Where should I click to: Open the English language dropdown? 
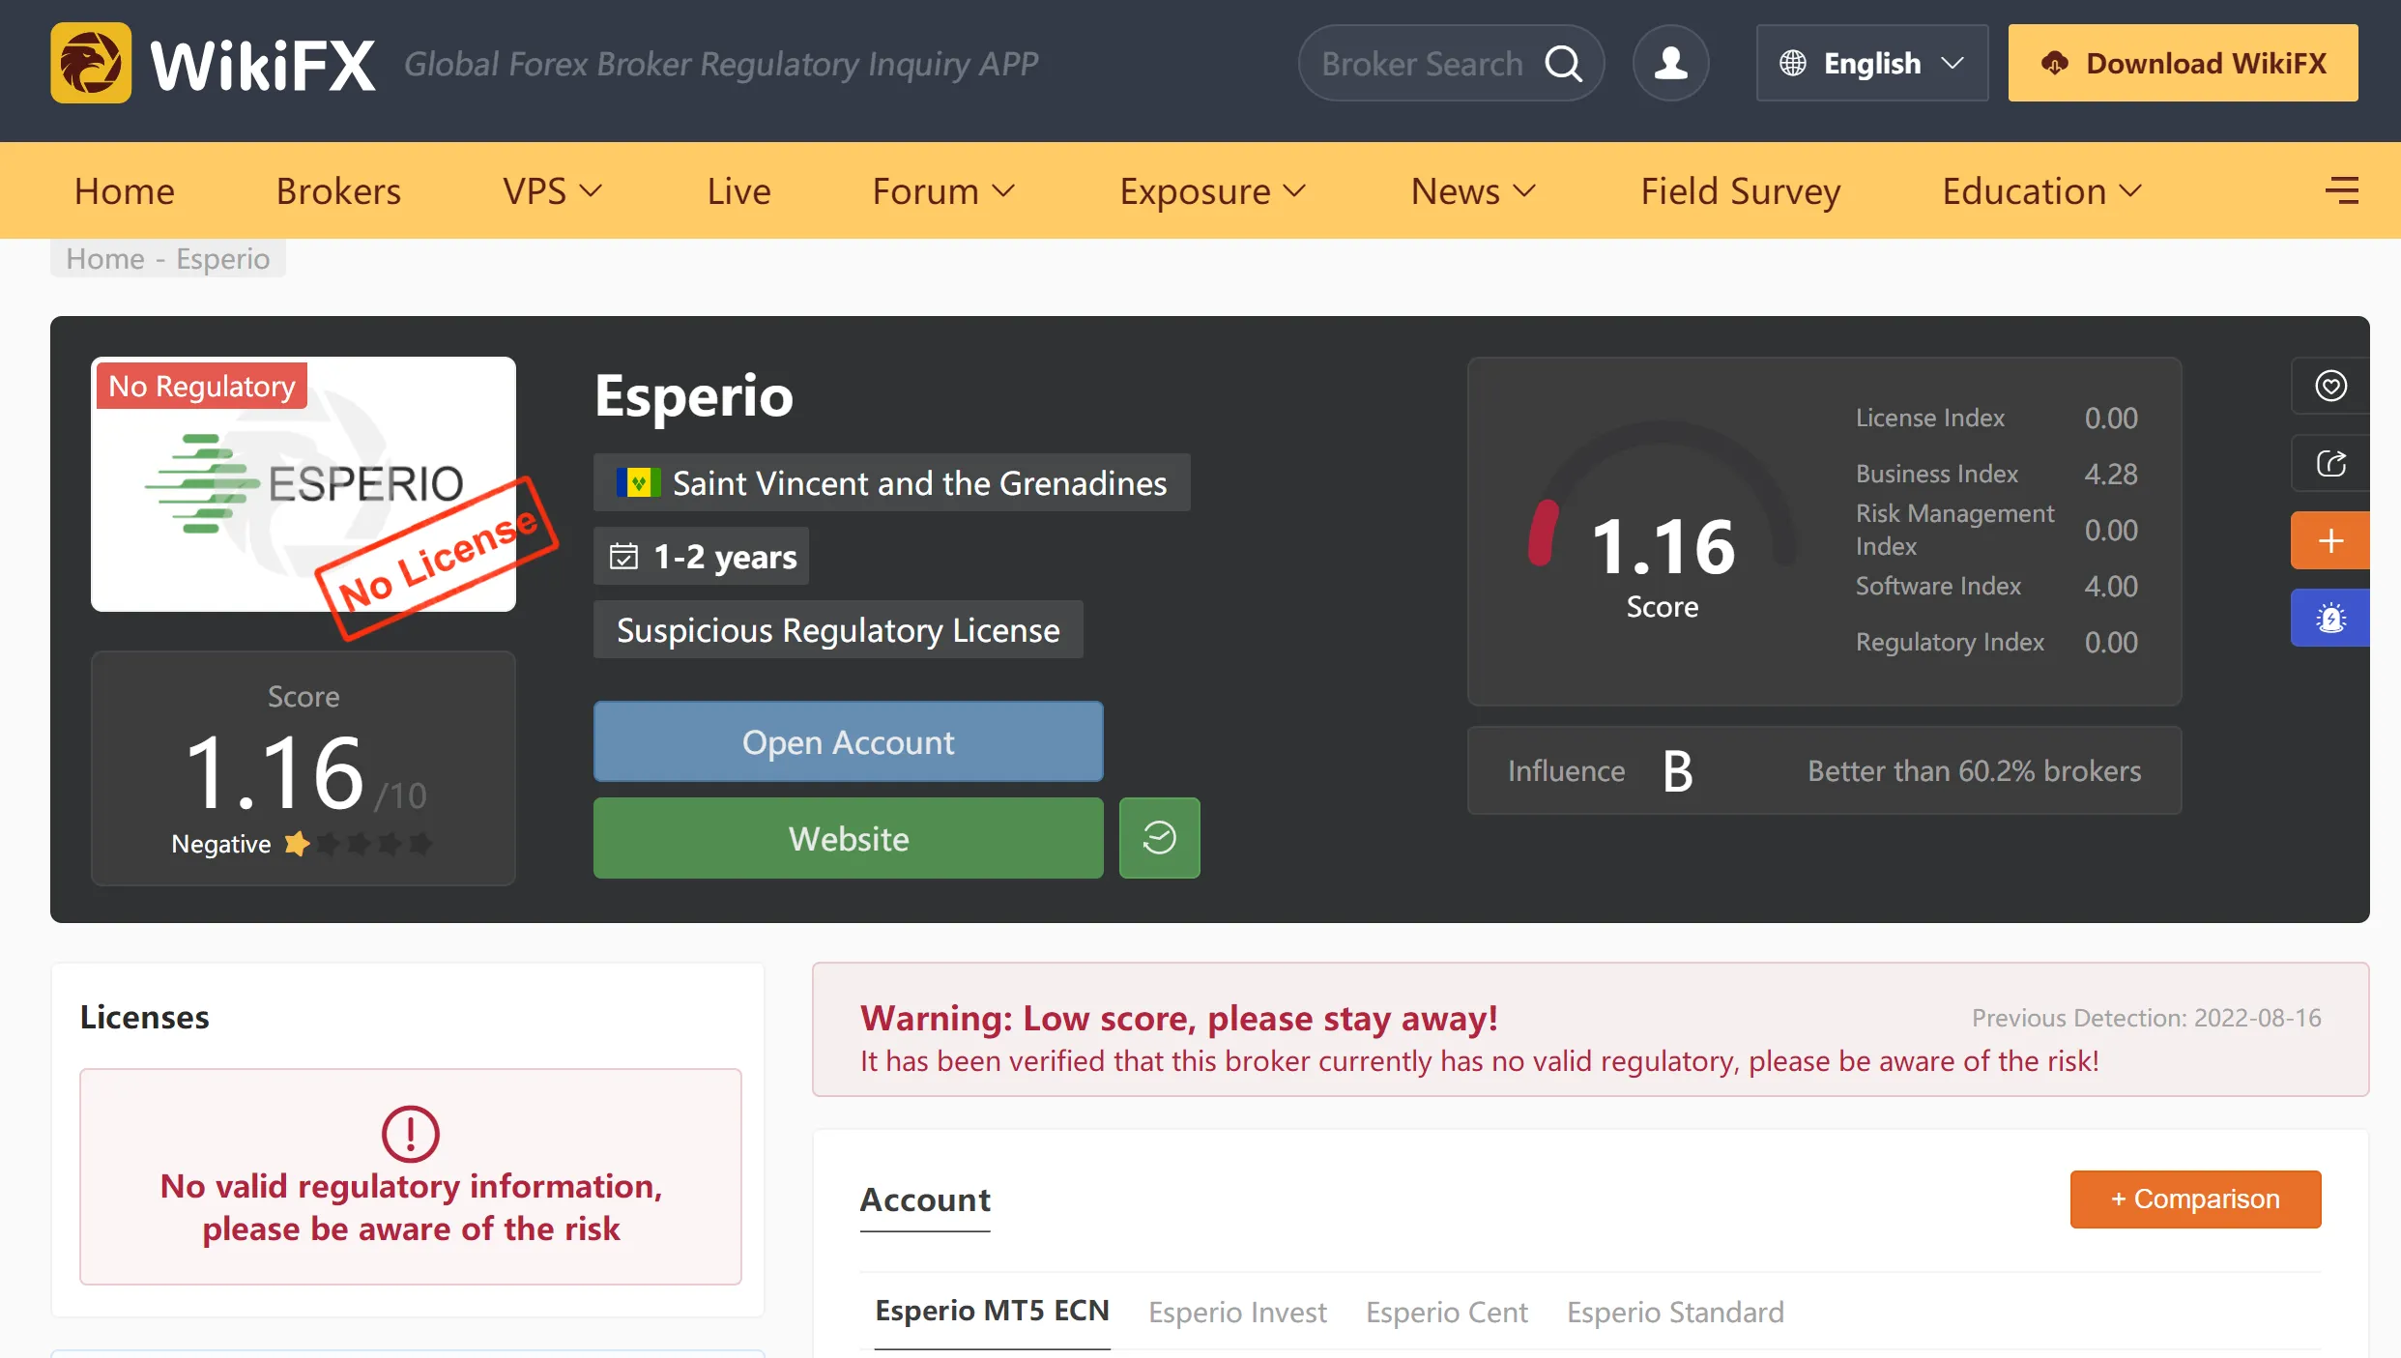[x=1872, y=63]
